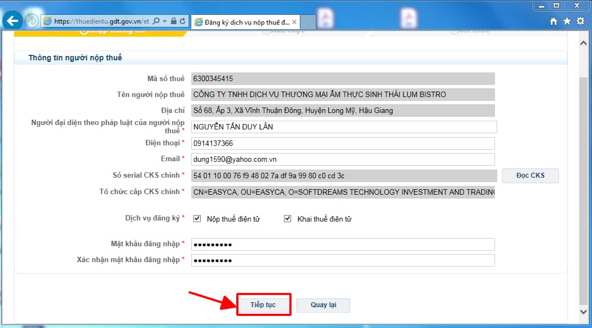The image size is (592, 328).
Task: Close the Đăng ký dịch vụ tab
Action: 294,22
